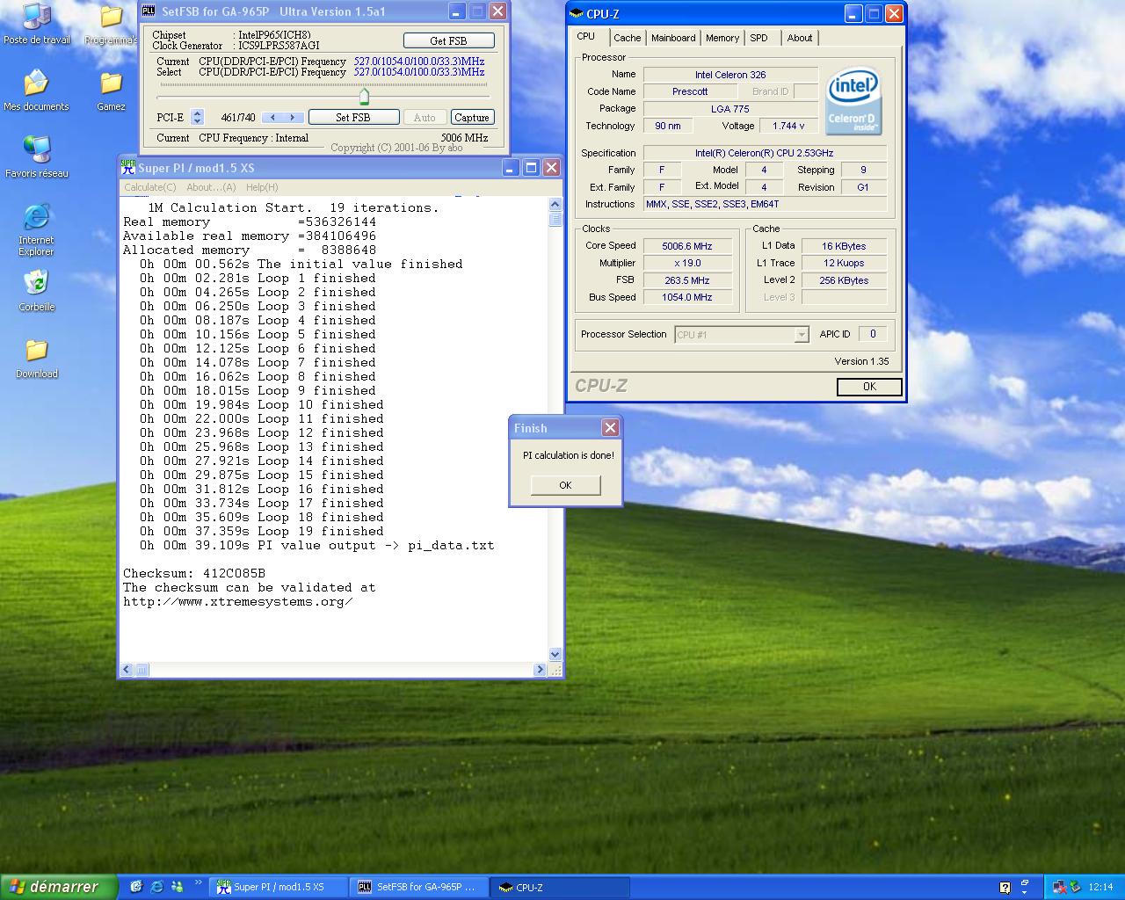
Task: Open the Programma's folder icon
Action: point(111,24)
